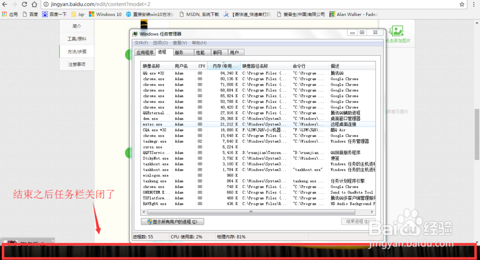The image size is (480, 260).
Task: Select the QQExternal... process row
Action: tap(258, 113)
